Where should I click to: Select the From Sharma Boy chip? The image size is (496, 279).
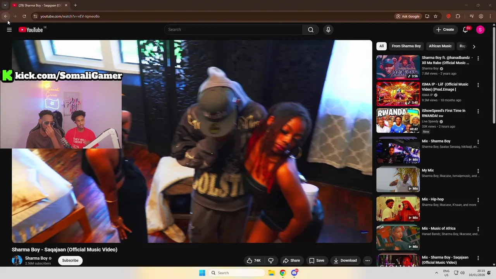click(406, 46)
